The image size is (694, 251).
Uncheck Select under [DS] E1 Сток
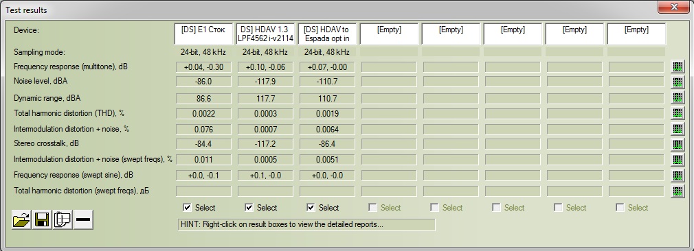[187, 208]
